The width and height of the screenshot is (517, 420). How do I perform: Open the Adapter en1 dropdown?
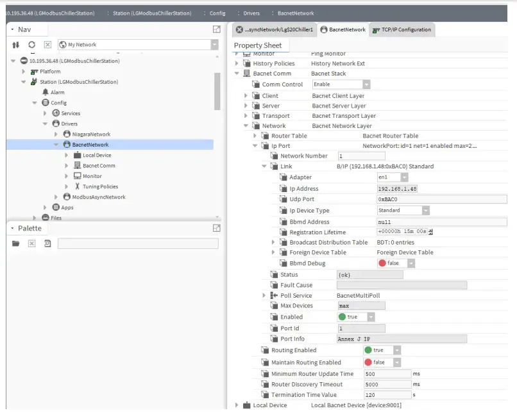click(x=405, y=177)
